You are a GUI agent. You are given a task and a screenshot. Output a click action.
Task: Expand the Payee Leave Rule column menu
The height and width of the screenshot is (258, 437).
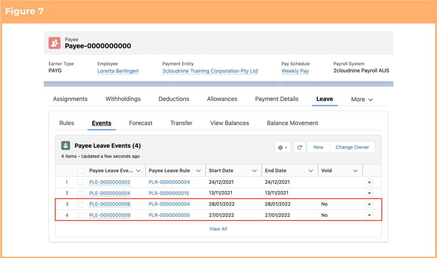click(x=198, y=171)
